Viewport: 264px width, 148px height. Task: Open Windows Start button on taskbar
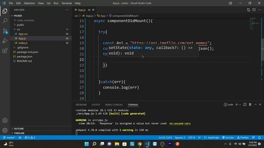[87, 144]
